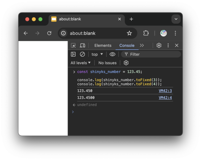The height and width of the screenshot is (160, 201).
Task: Toggle the console sidebar
Action: coord(73,54)
